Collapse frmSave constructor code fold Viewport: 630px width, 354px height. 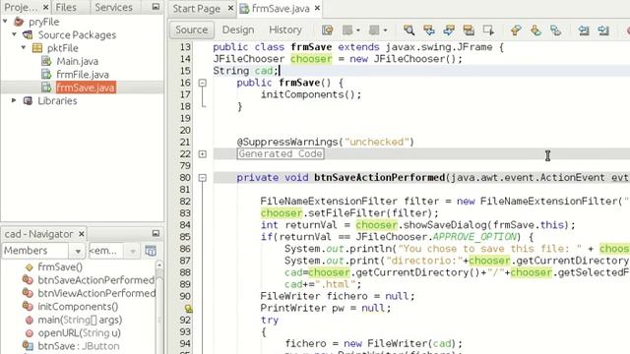coord(203,83)
